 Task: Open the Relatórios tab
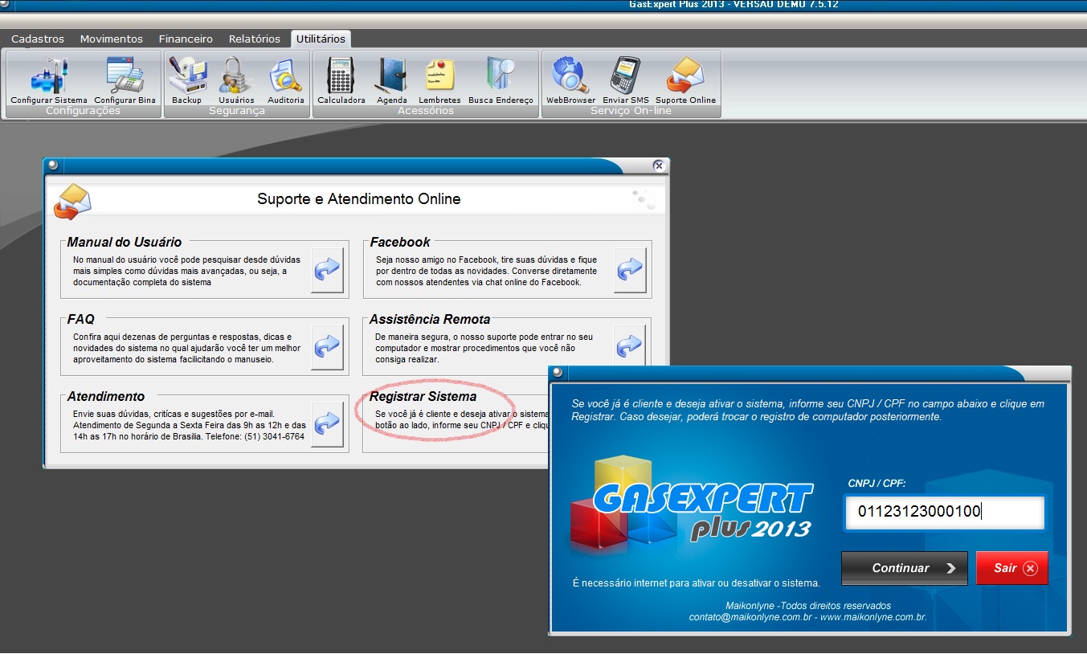point(255,39)
